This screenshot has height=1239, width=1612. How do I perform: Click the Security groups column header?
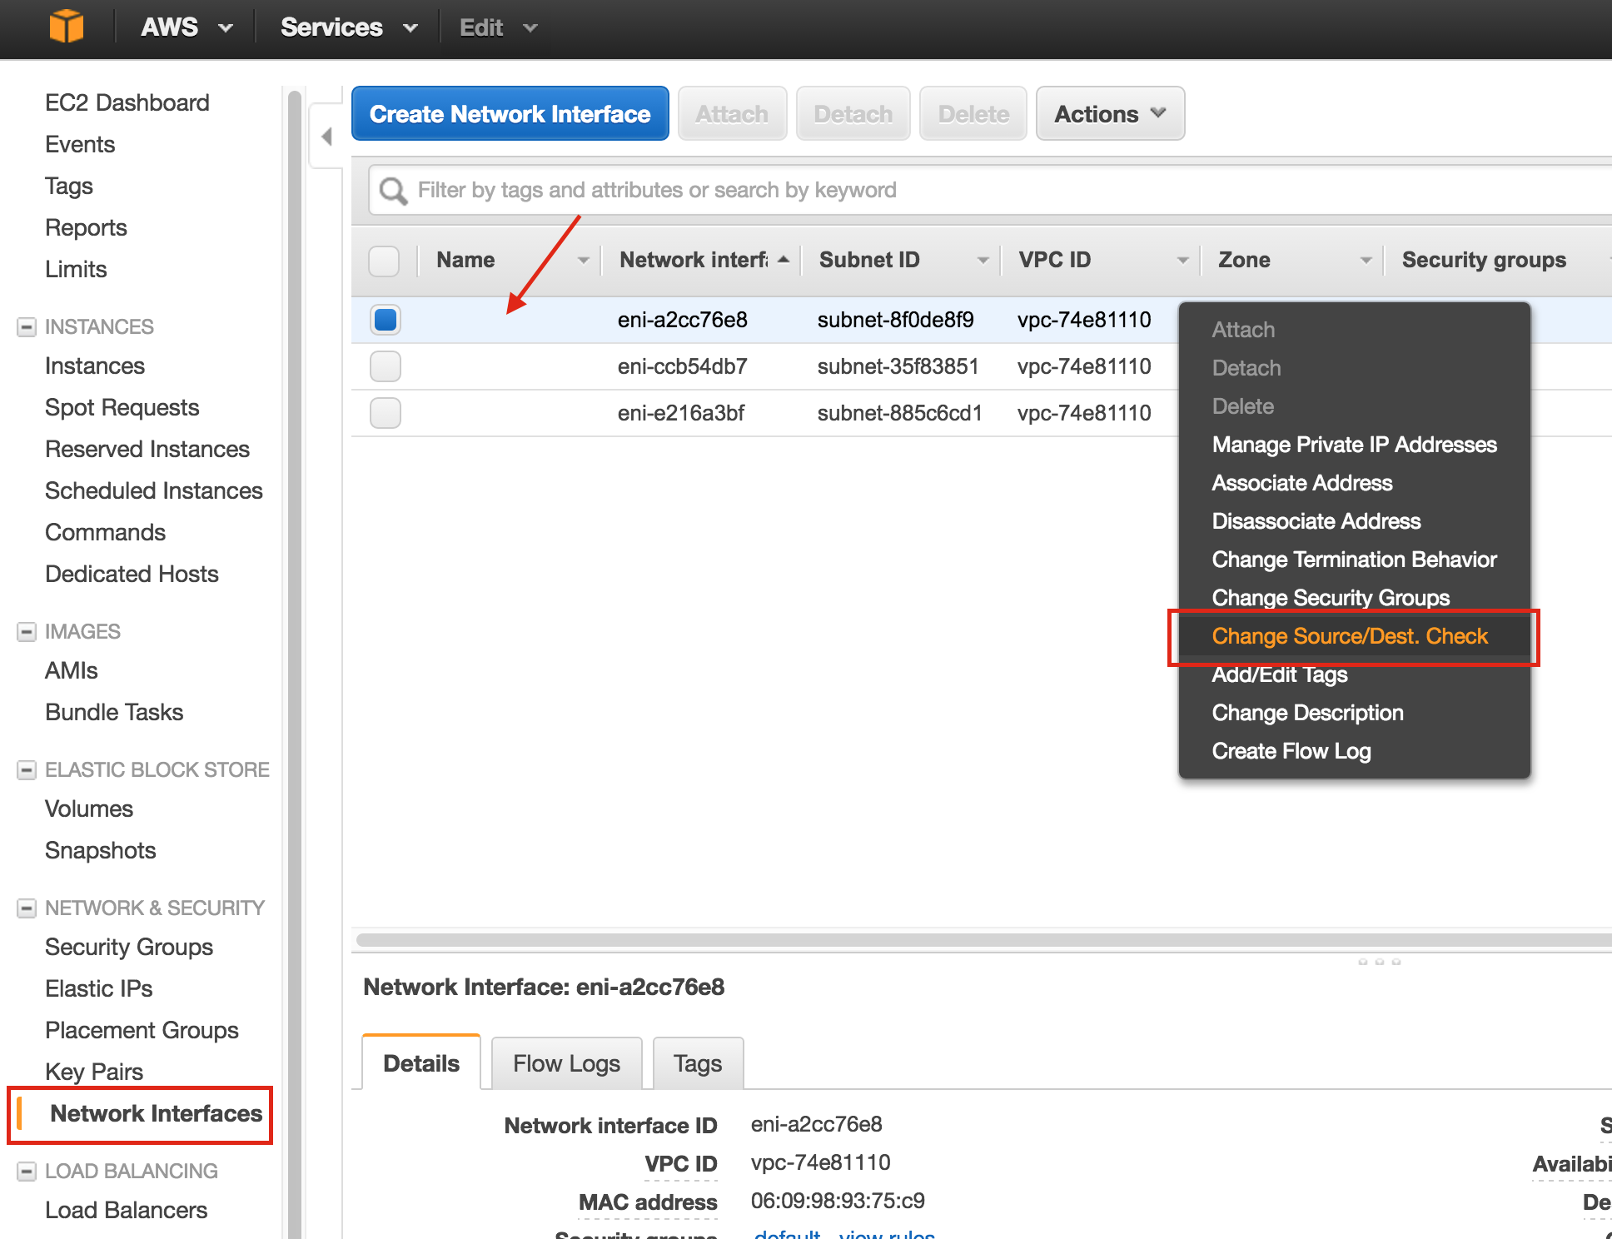click(x=1484, y=260)
